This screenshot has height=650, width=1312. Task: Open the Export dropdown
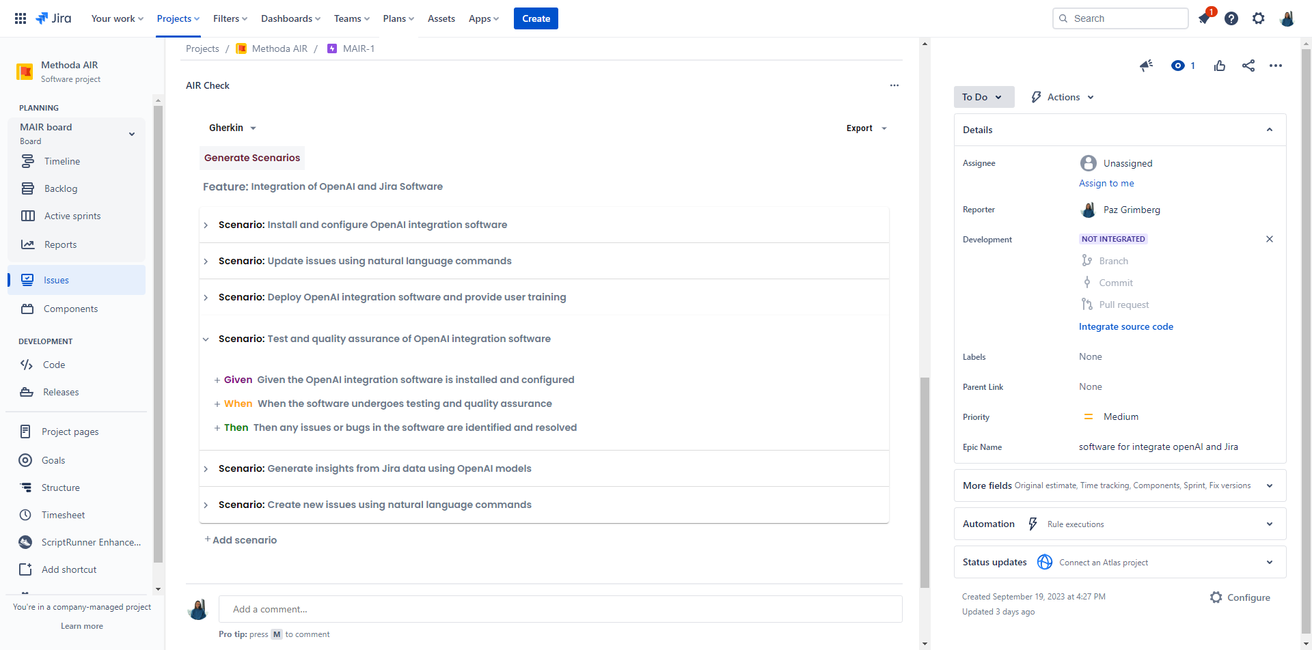[866, 128]
